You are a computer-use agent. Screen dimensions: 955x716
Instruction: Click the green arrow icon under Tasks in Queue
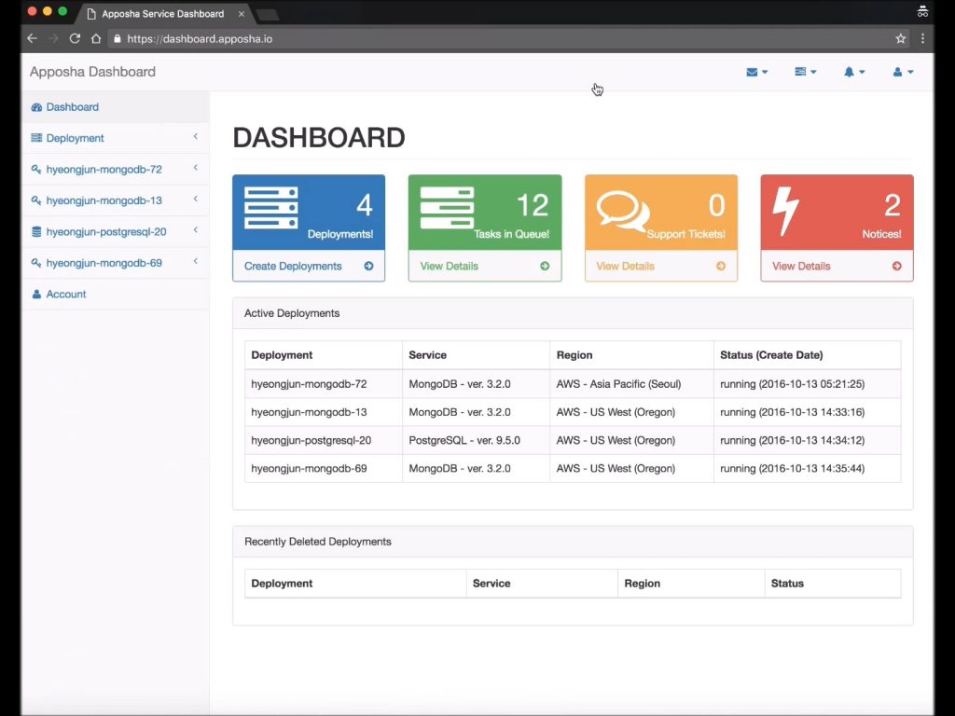545,266
